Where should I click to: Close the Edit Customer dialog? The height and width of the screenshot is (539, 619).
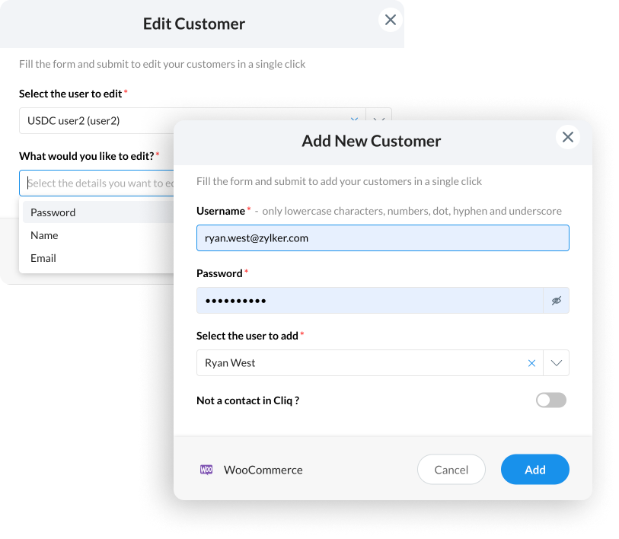(390, 21)
